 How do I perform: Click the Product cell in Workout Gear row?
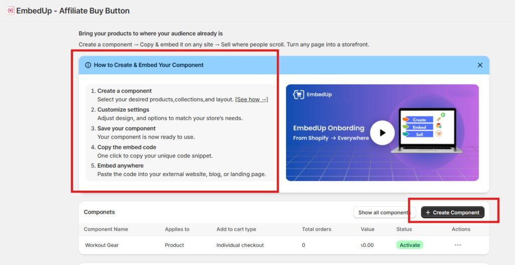(175, 245)
